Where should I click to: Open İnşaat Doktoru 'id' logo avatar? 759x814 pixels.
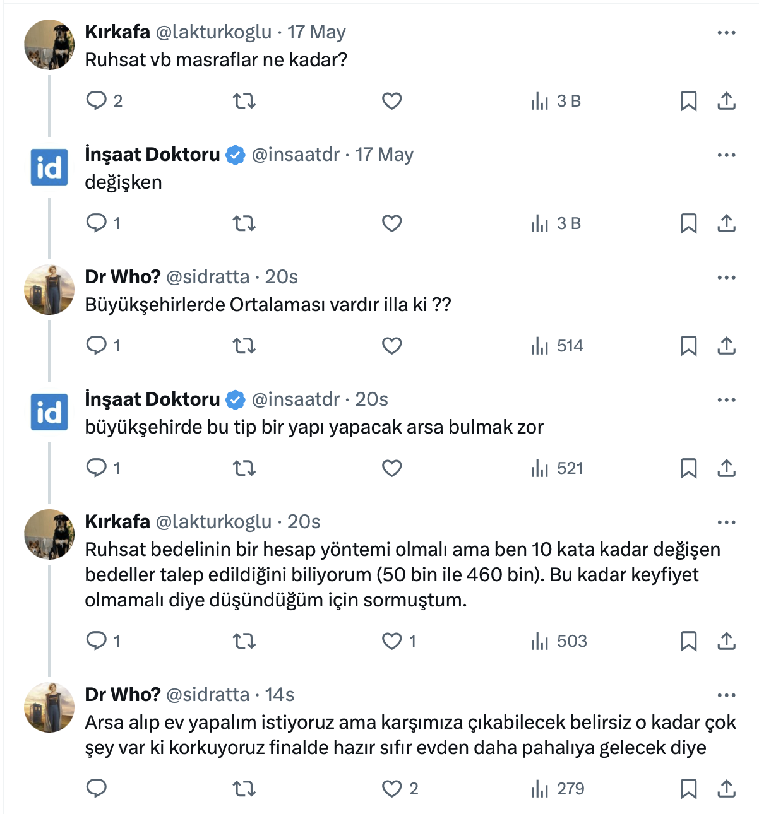coord(49,168)
